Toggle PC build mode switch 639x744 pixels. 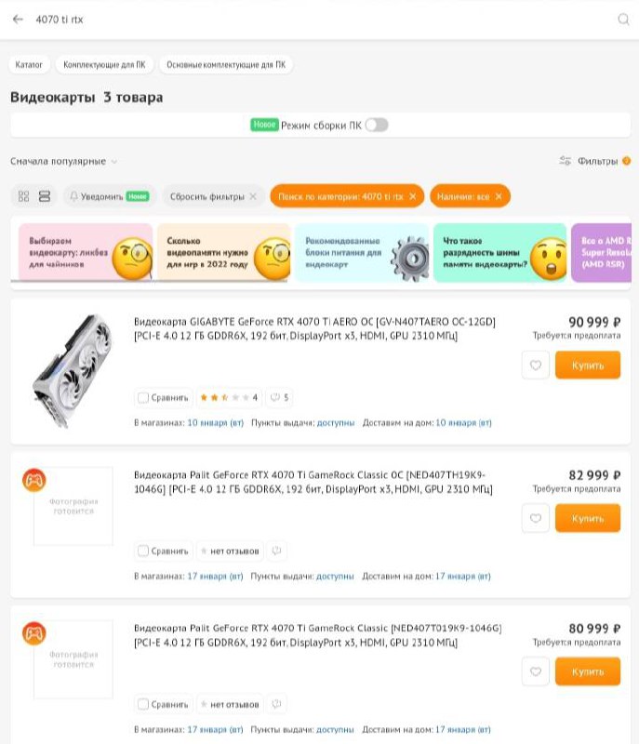point(377,126)
